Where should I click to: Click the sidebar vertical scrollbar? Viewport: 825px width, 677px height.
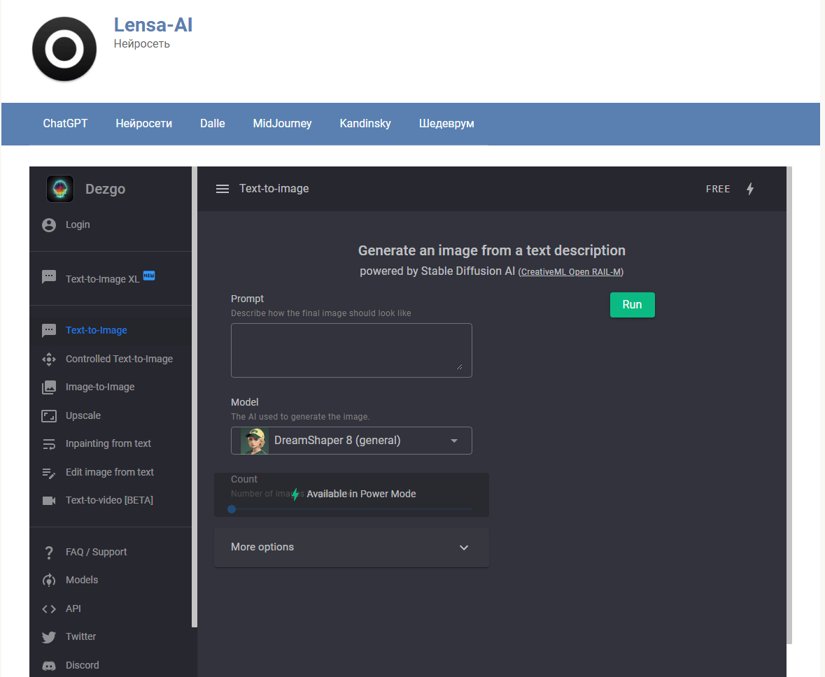click(194, 397)
